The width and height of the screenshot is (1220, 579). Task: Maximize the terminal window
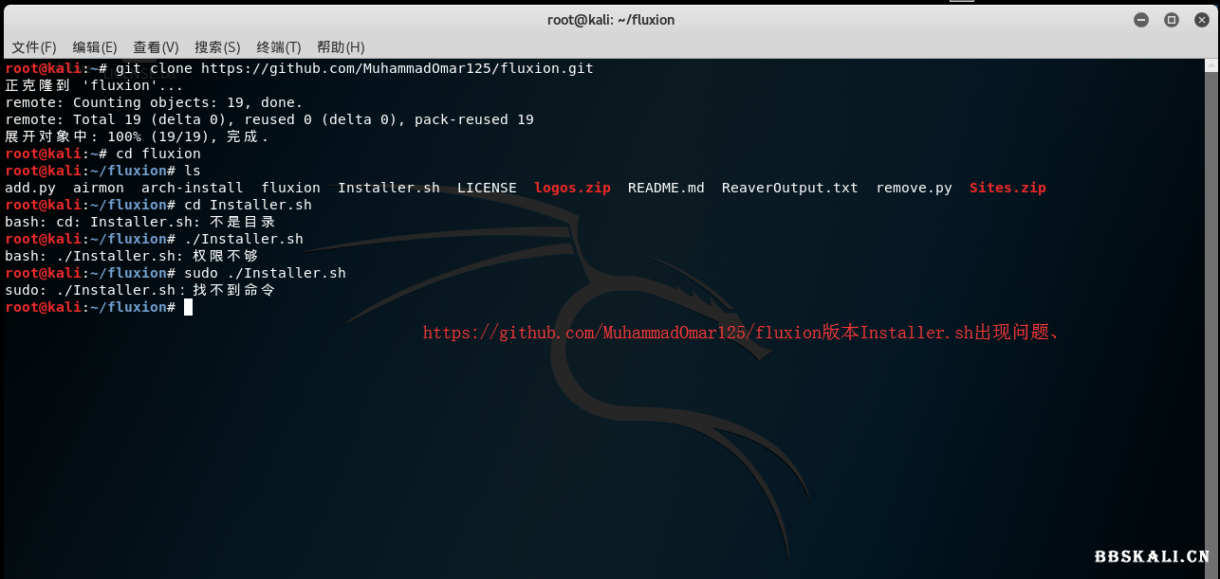[1172, 20]
